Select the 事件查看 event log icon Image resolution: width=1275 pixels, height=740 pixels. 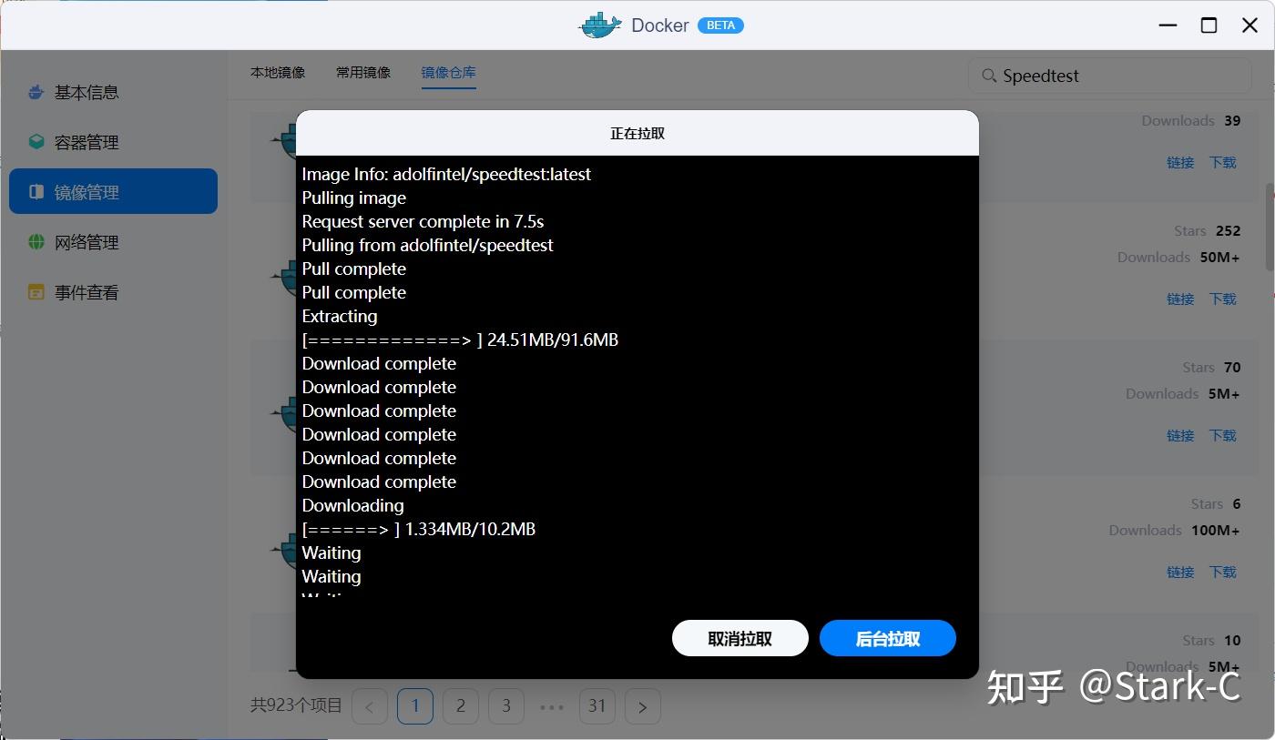point(36,291)
